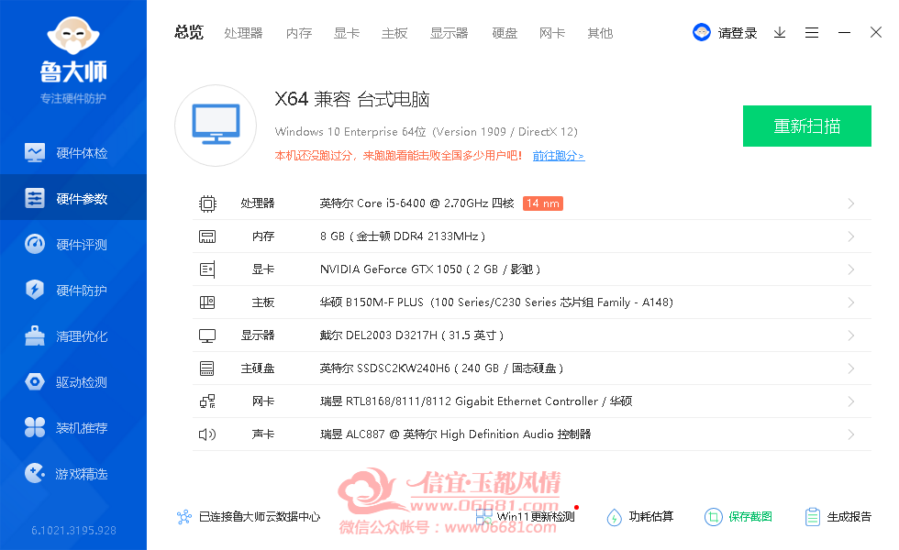Open 装机推荐 in sidebar
Viewport: 899px width, 550px height.
click(x=72, y=428)
